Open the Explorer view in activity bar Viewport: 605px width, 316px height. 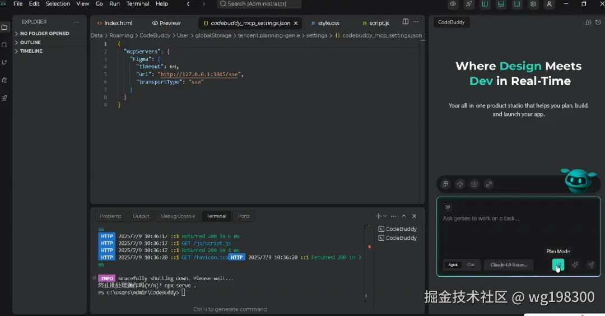point(4,27)
